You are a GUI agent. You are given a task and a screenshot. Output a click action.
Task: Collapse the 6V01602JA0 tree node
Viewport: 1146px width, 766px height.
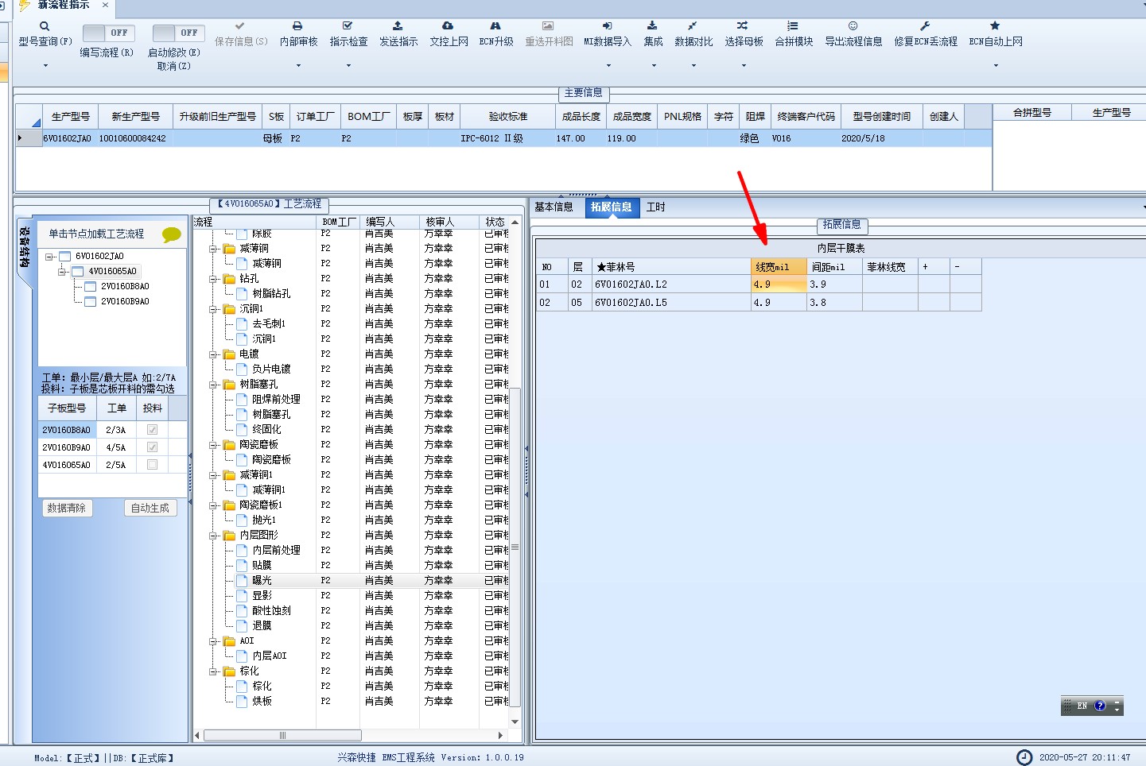pyautogui.click(x=49, y=257)
